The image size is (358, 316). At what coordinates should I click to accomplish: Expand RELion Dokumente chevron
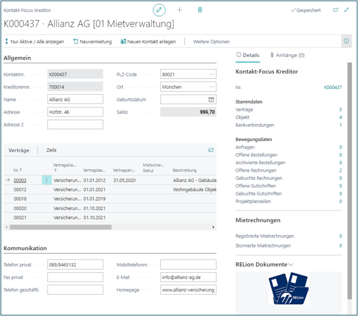(291, 265)
